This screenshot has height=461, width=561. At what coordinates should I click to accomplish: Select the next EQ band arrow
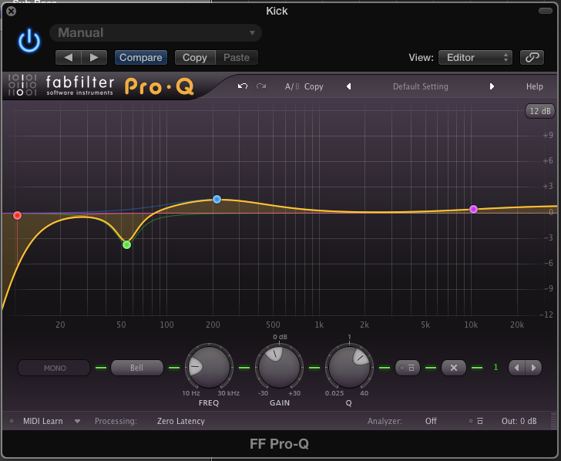coord(533,368)
